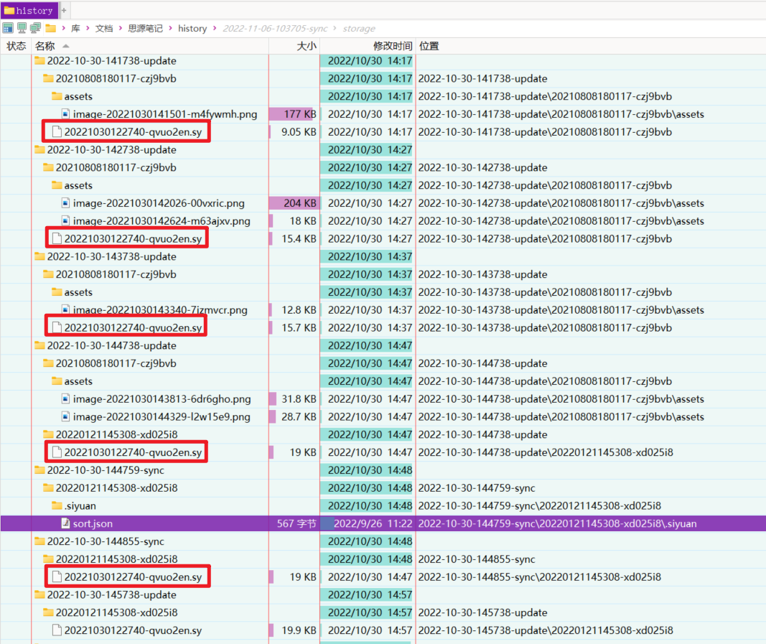766x644 pixels.
Task: Click the file icon of sort.json
Action: click(x=65, y=523)
